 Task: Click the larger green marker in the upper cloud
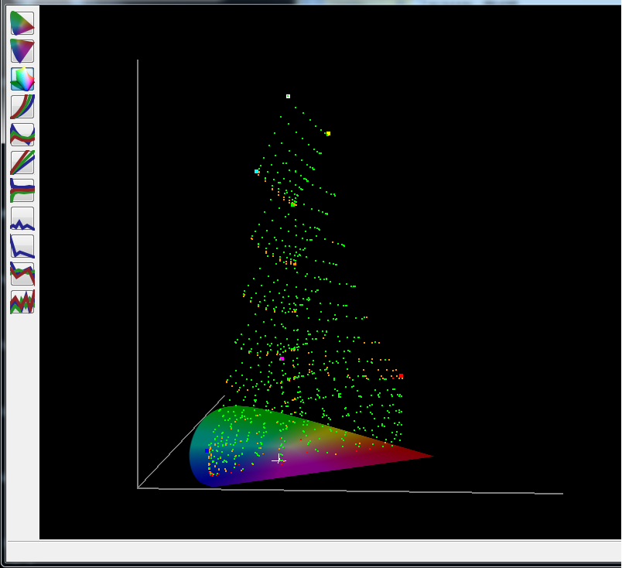(x=292, y=204)
